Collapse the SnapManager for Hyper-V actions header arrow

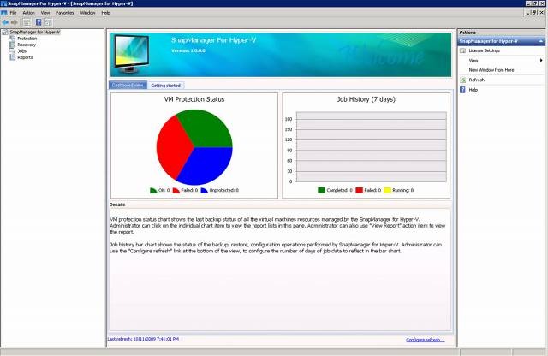point(540,41)
